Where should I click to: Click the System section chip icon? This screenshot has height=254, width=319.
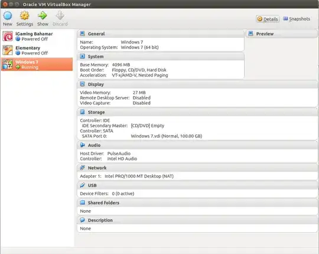[x=82, y=56]
